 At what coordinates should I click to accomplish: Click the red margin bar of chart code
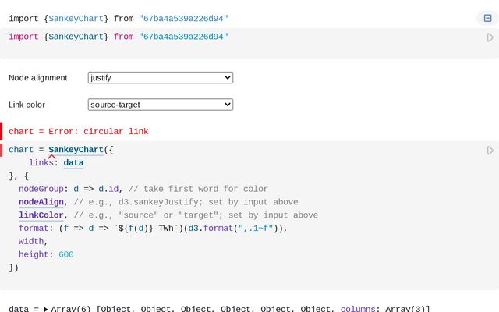tap(2, 150)
